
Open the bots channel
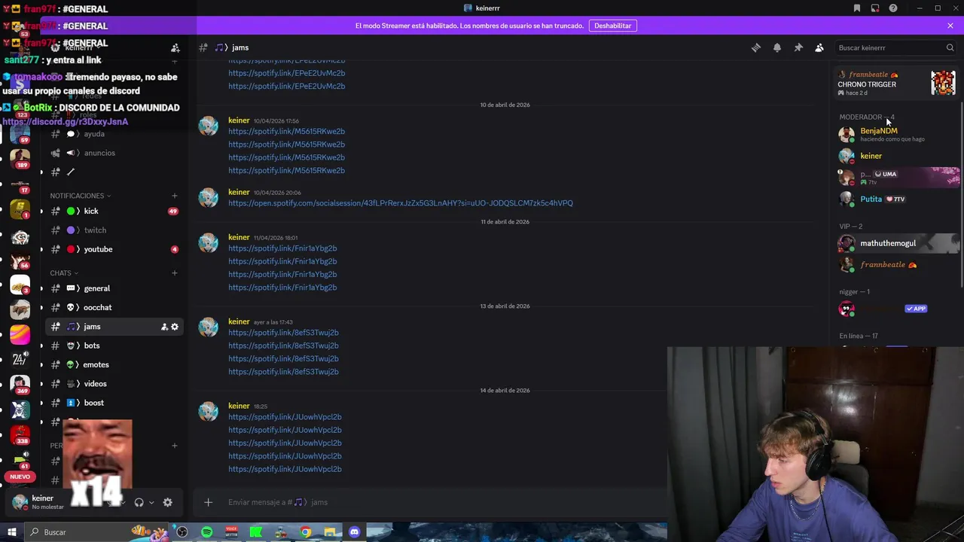click(114, 346)
